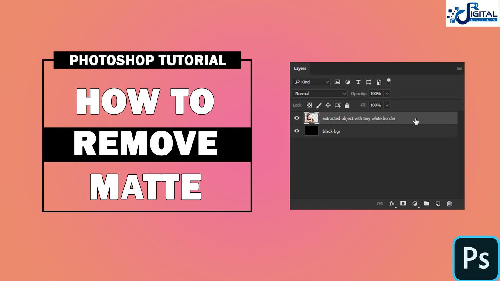The width and height of the screenshot is (500, 281).
Task: Click the layer effects fx icon
Action: coord(392,204)
